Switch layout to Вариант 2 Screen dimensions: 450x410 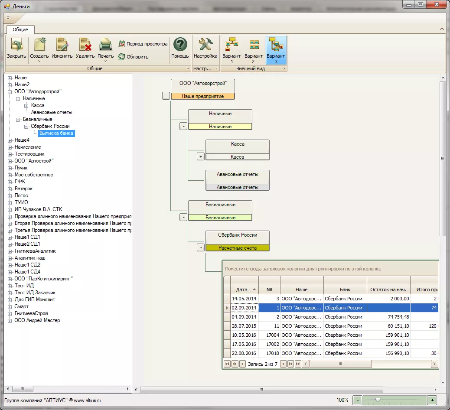(254, 45)
